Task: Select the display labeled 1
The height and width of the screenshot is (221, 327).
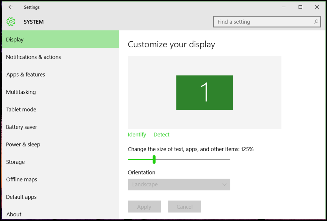Action: point(204,93)
